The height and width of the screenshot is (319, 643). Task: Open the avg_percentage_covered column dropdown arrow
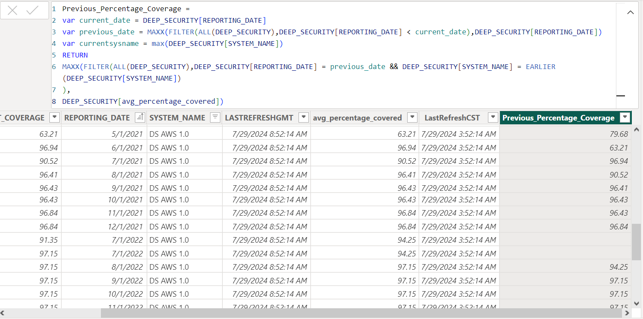[x=412, y=117]
